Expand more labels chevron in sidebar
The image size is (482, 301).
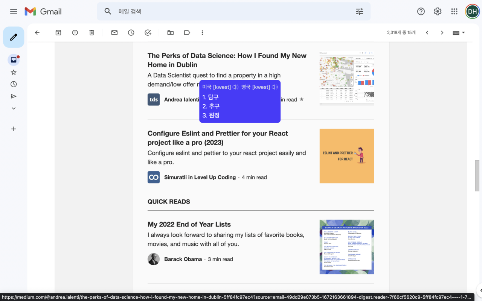(14, 108)
